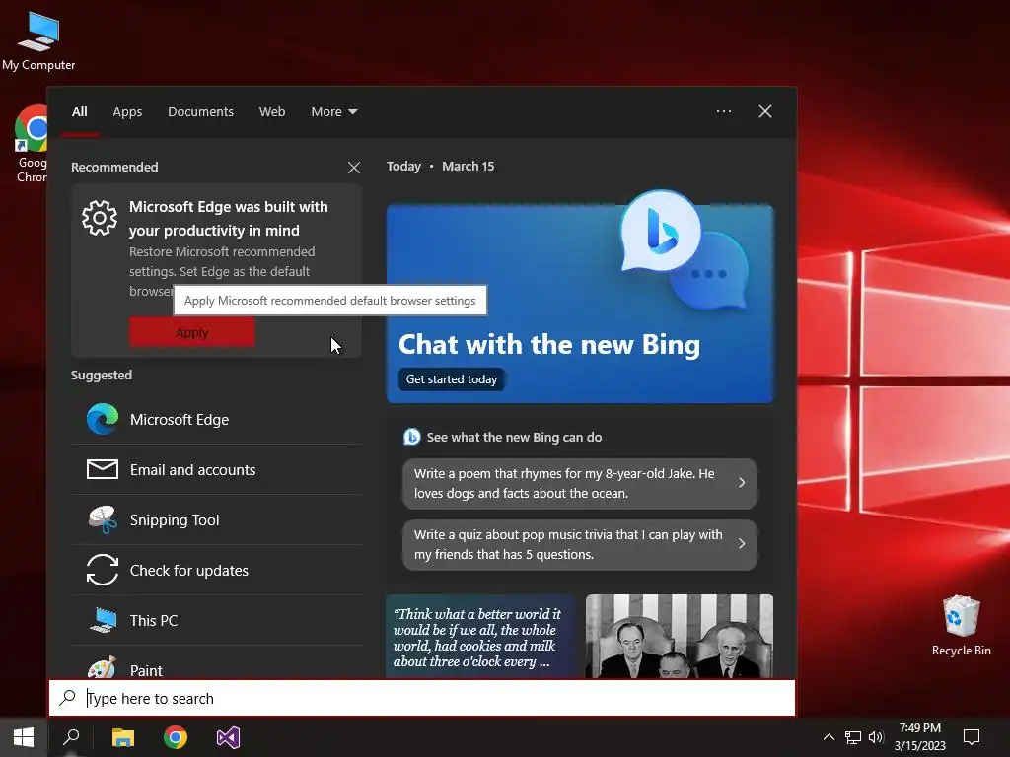Show hidden system tray icons
Screen dimensions: 1010x757
pos(829,737)
